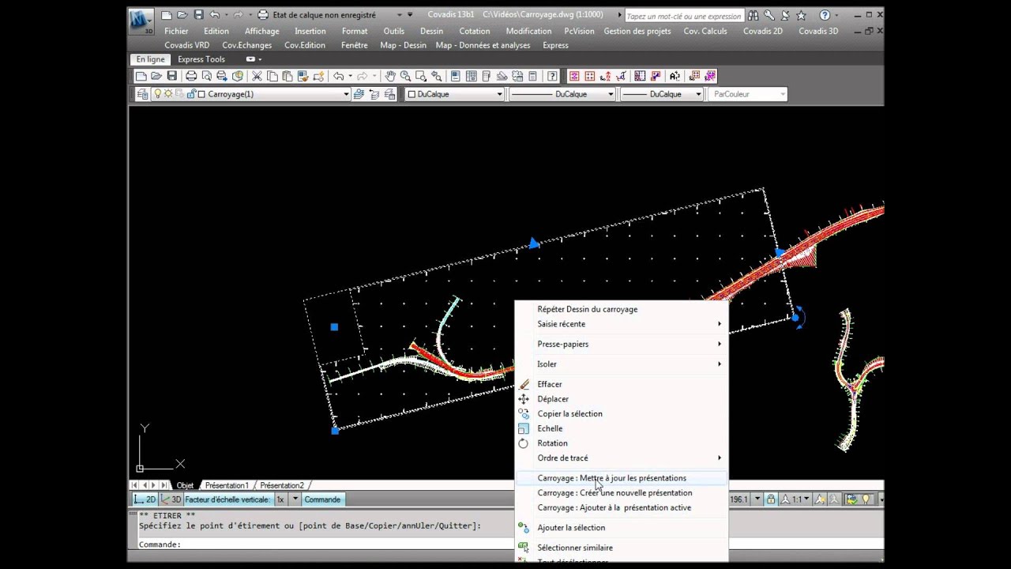
Task: Open a file with the folder icon
Action: 156,76
